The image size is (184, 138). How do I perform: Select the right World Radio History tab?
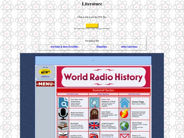(x=134, y=94)
